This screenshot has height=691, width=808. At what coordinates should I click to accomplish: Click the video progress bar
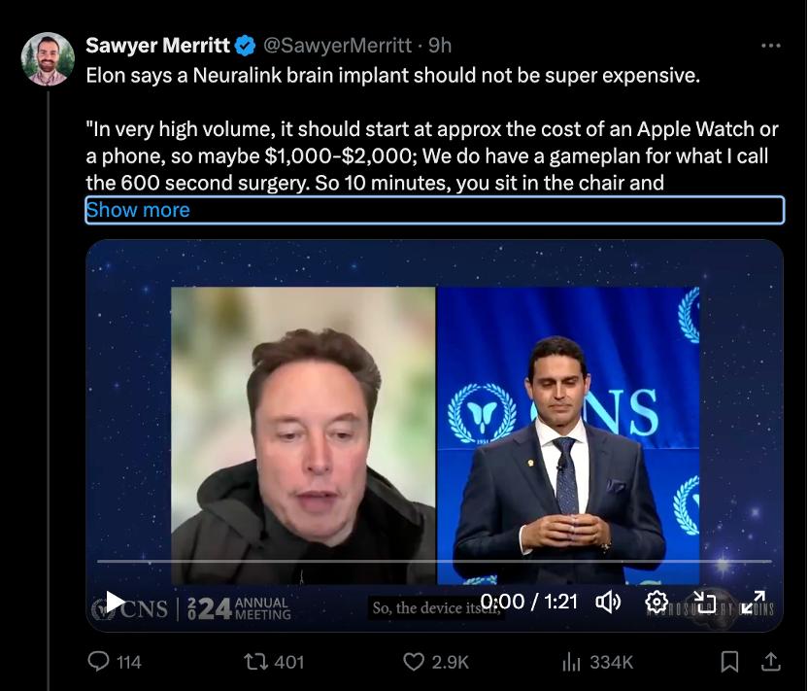[434, 562]
